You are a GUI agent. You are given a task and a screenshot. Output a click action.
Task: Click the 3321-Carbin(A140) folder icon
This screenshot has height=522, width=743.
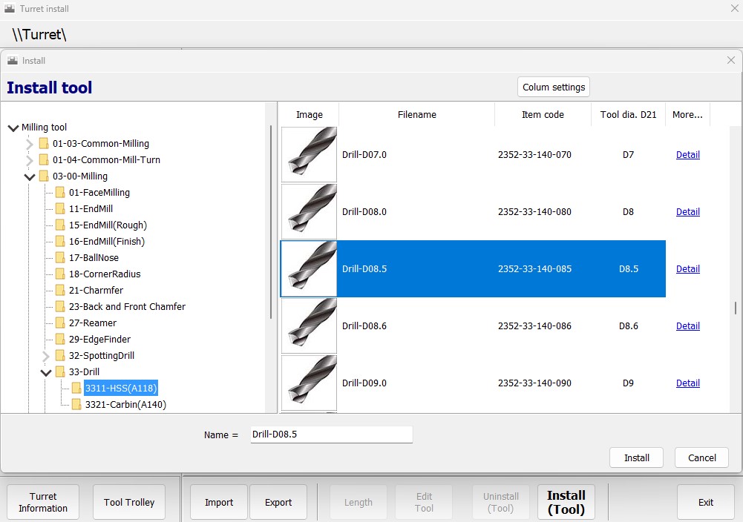coord(76,405)
